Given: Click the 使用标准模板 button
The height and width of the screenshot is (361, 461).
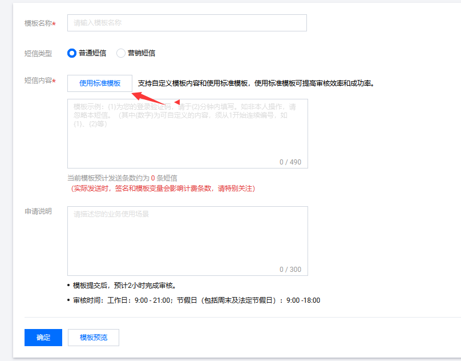Looking at the screenshot, I should tap(99, 83).
